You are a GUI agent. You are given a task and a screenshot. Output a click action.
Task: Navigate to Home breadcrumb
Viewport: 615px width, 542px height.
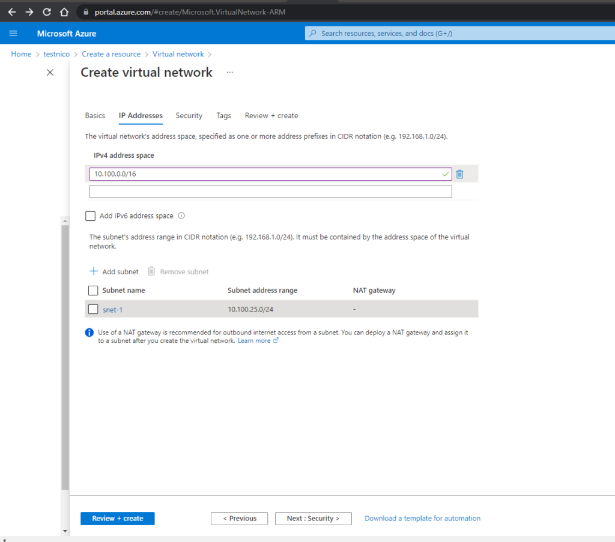[21, 54]
